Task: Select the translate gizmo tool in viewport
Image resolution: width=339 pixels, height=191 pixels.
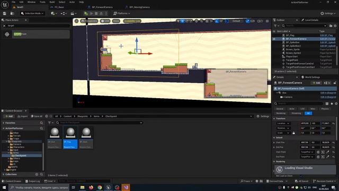Action: click(182, 21)
